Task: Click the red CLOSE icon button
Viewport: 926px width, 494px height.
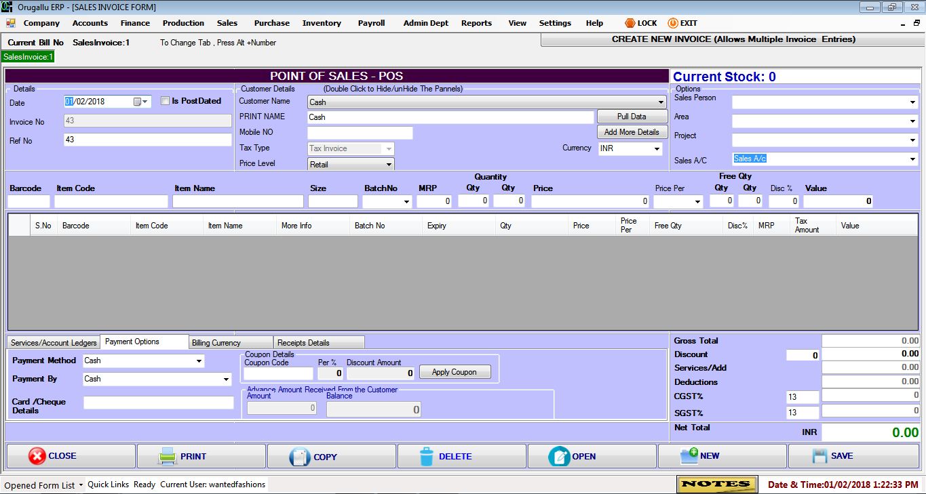Action: (x=37, y=456)
